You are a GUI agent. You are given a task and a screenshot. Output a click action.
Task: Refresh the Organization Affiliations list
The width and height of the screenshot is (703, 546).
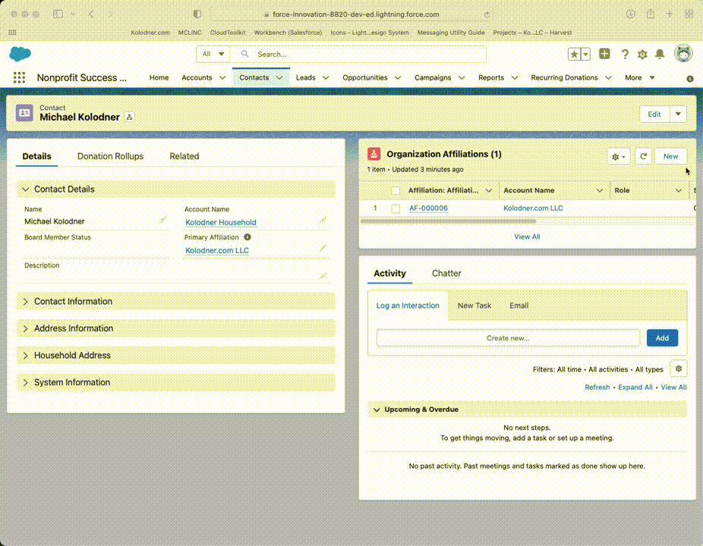[x=643, y=156]
